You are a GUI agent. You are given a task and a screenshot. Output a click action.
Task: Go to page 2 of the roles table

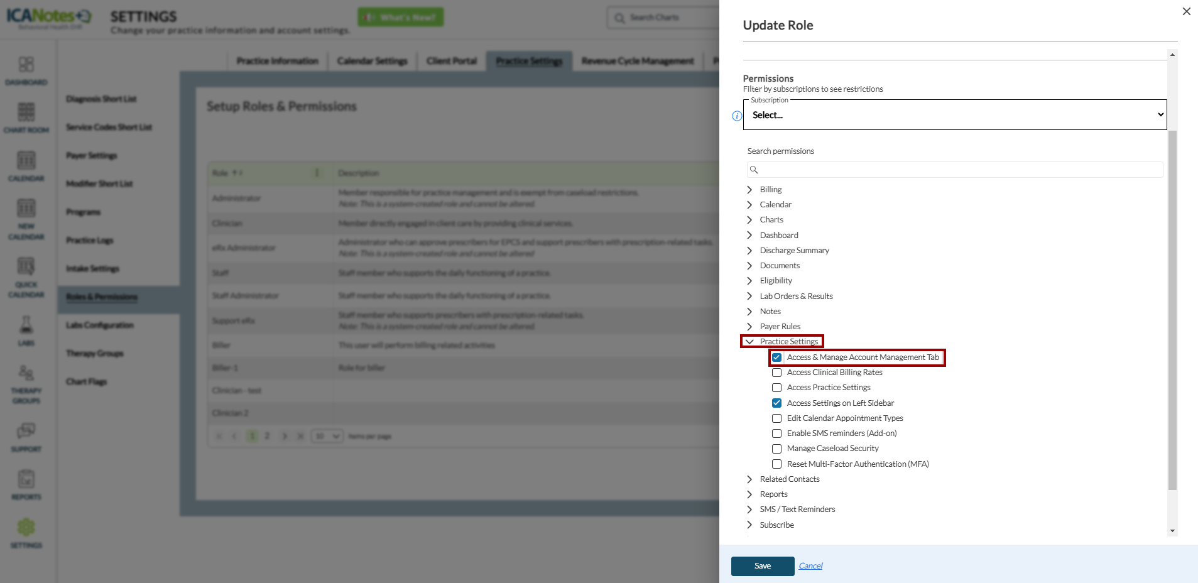pyautogui.click(x=267, y=436)
